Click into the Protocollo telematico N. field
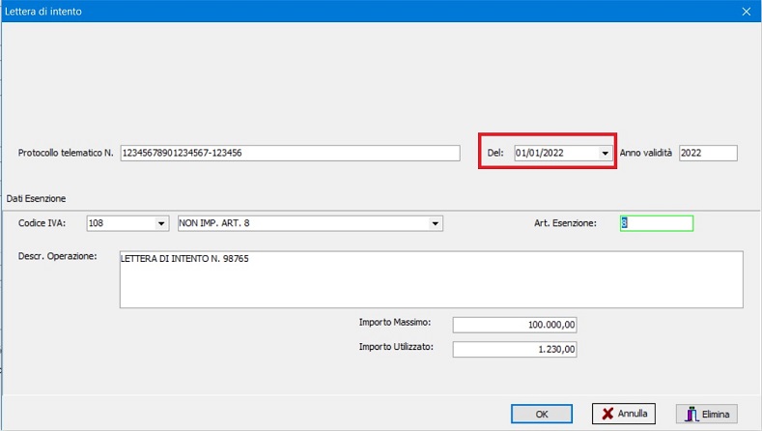 click(290, 153)
